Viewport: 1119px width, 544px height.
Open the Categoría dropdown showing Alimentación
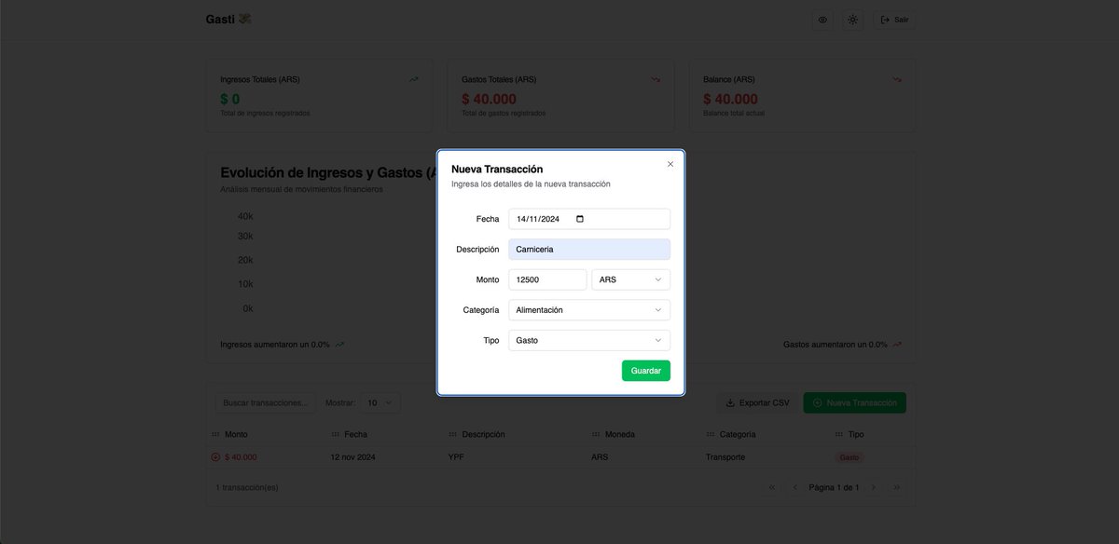(x=589, y=310)
